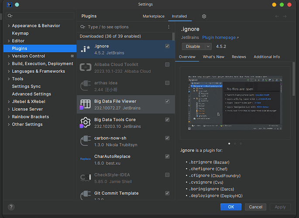Image resolution: width=299 pixels, height=218 pixels.
Task: Click the carbon-now-sh plug icon
Action: click(x=86, y=141)
